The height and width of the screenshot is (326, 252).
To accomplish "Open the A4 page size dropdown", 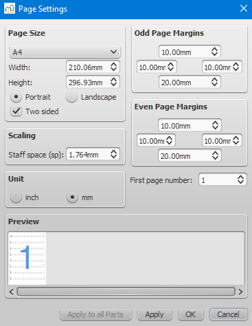I will (65, 52).
